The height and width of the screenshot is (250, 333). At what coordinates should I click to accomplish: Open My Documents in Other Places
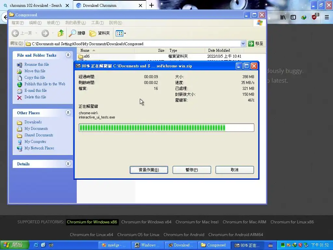pos(36,129)
